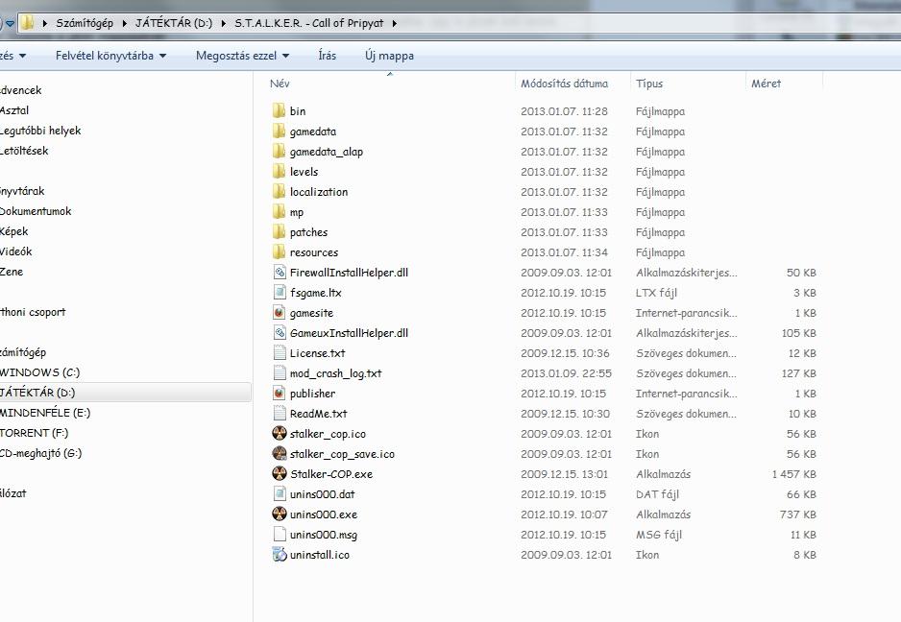Select MINDENFÉLE (E:) drive in navigation pane

pos(45,413)
